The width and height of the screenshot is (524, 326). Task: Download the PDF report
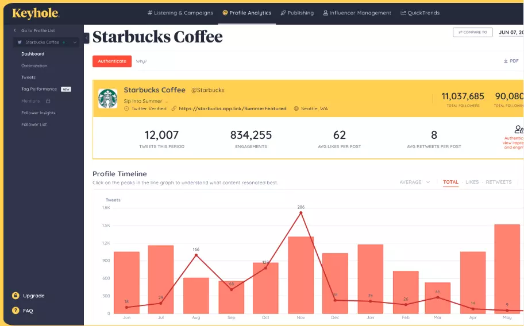tap(511, 61)
